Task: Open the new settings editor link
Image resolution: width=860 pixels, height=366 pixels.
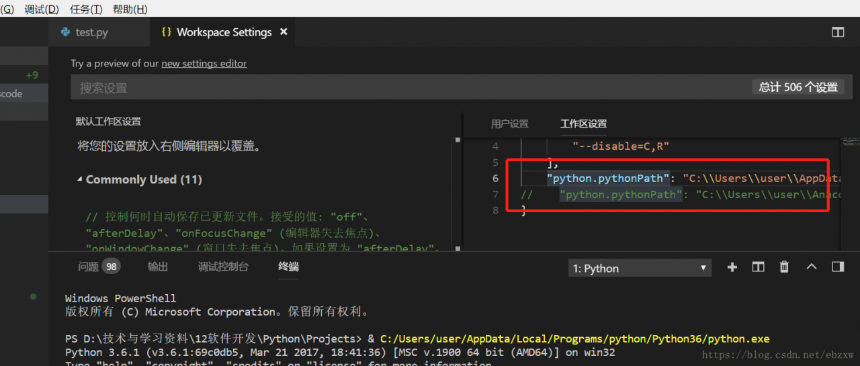Action: pyautogui.click(x=204, y=63)
